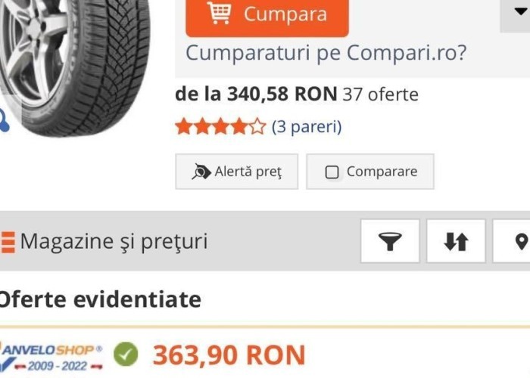Click the Alertă preț button
The width and height of the screenshot is (530, 378).
(x=236, y=172)
